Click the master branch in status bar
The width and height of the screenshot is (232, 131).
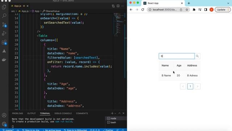8,130
